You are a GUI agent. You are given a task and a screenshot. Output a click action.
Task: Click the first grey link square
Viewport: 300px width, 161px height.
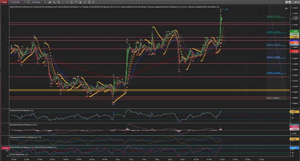pos(287,2)
